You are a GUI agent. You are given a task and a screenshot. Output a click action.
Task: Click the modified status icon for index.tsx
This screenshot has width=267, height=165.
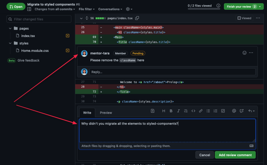point(68,35)
